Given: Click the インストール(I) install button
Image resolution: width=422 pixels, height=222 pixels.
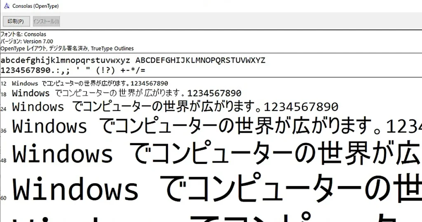Looking at the screenshot, I should coord(46,21).
